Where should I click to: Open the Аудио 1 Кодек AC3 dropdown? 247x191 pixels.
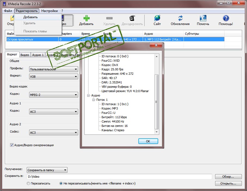click(x=54, y=112)
